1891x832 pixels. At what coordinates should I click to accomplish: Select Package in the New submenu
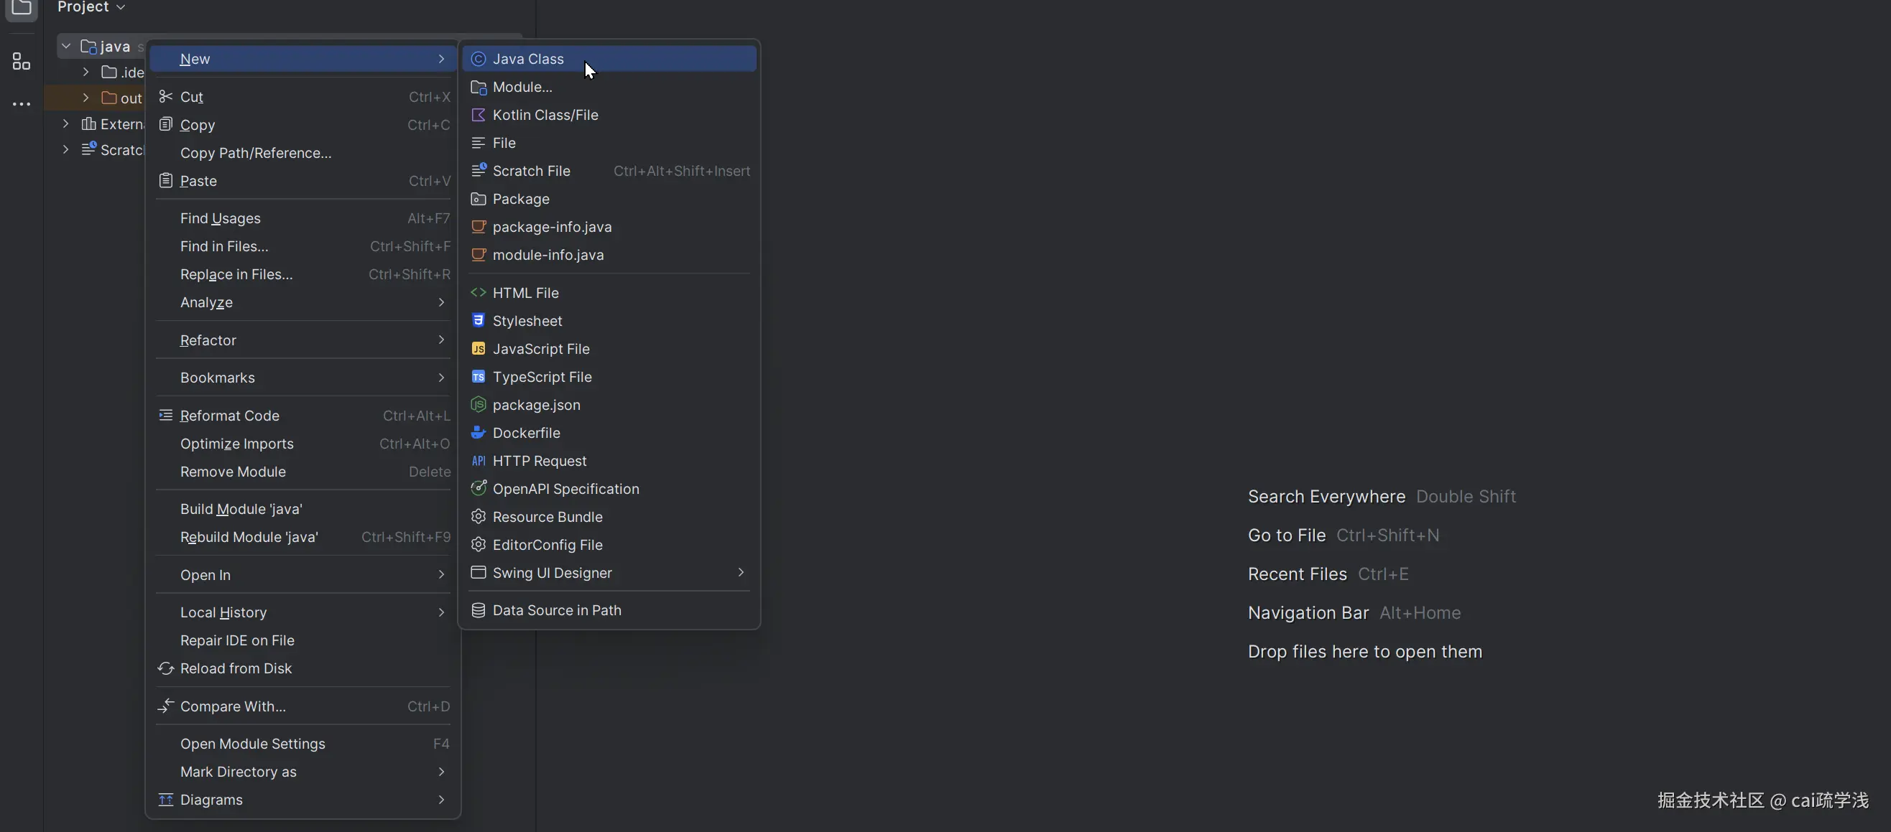tap(521, 199)
